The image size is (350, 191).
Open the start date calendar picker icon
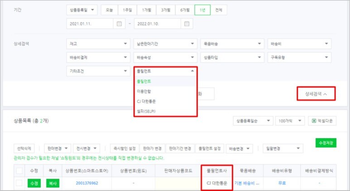pyautogui.click(x=119, y=24)
